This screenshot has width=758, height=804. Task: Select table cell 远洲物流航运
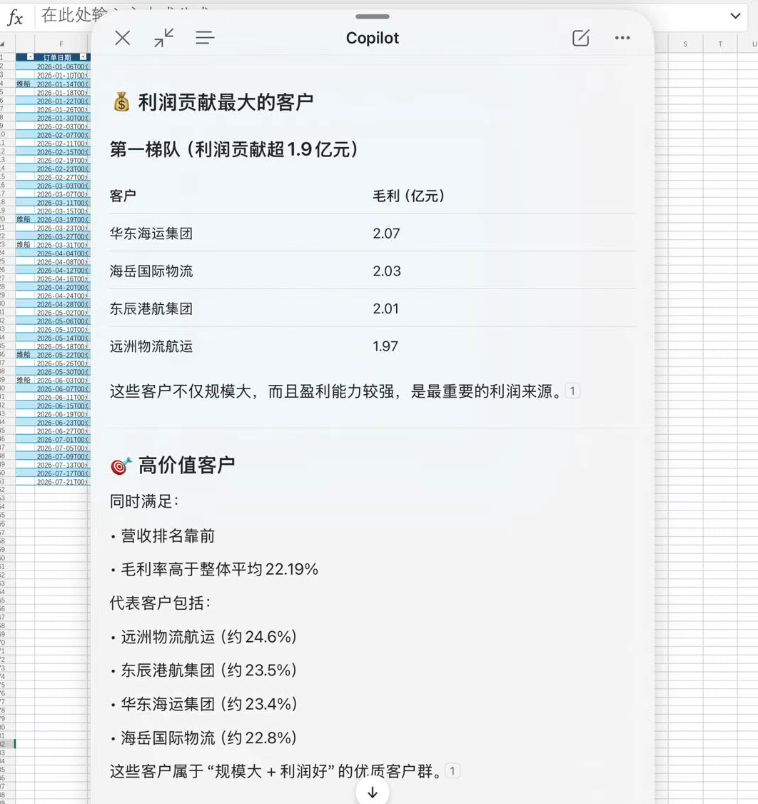[151, 346]
